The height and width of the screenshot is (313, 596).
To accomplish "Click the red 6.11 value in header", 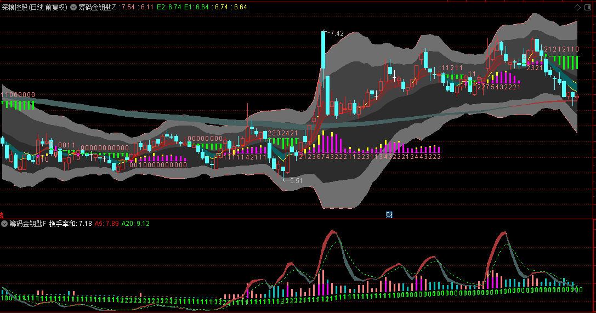I will (146, 7).
